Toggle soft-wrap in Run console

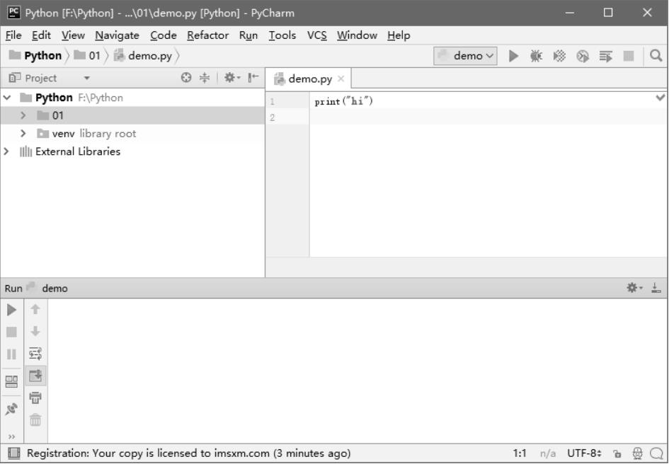pos(35,354)
